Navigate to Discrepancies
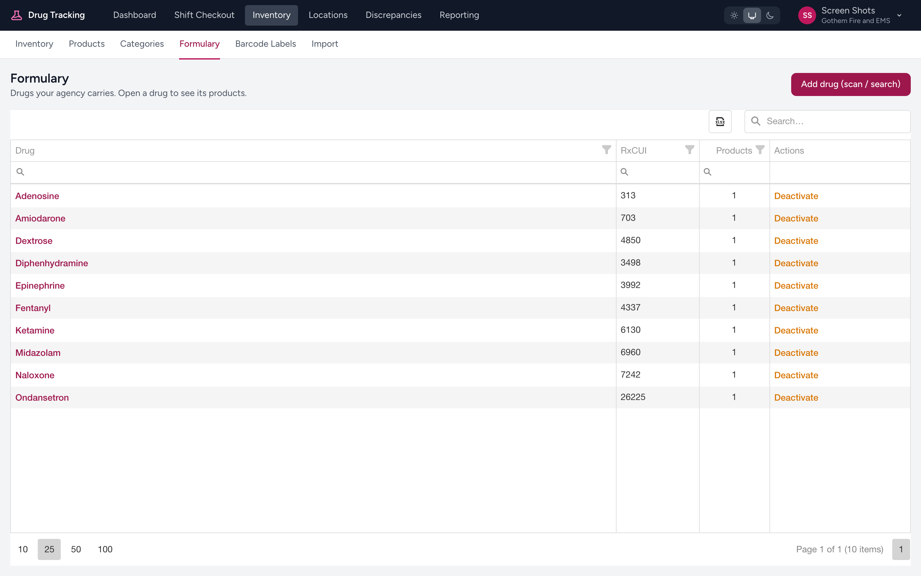The height and width of the screenshot is (576, 921). pyautogui.click(x=394, y=15)
